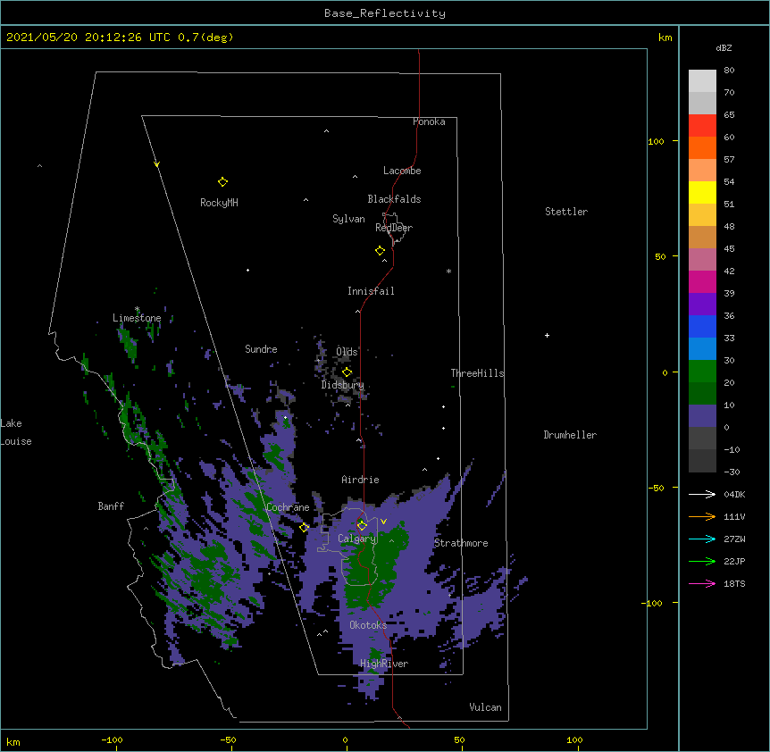770x752 pixels.
Task: Click the -50 tick on the vertical axis
Action: coord(656,488)
